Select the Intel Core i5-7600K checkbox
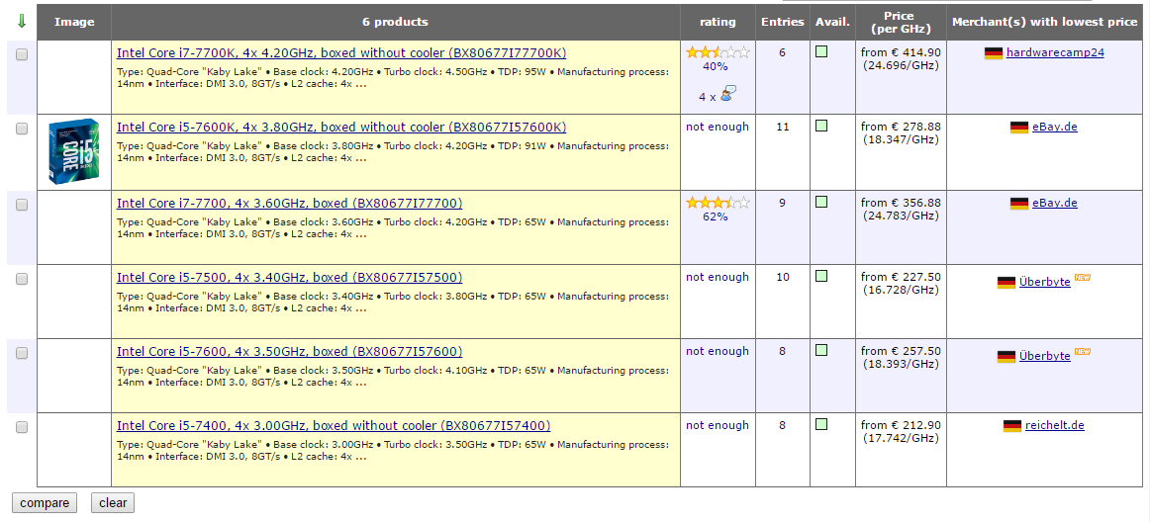 tap(22, 130)
